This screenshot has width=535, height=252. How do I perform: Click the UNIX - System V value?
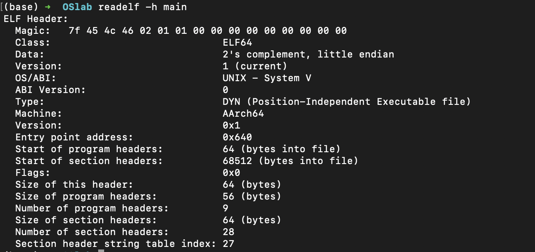(267, 78)
